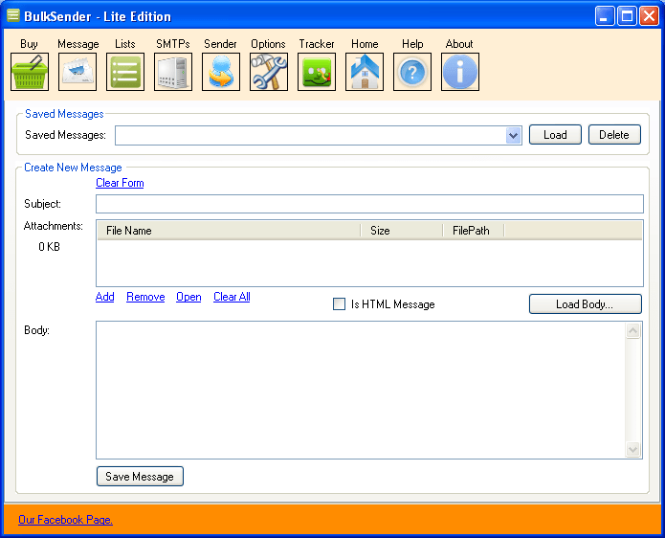Click inside the Body text area
The image size is (665, 538).
pos(361,390)
